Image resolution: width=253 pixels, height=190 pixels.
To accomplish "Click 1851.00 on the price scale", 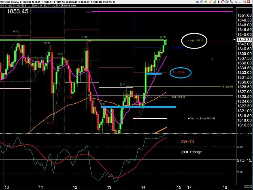I will pos(244,15).
